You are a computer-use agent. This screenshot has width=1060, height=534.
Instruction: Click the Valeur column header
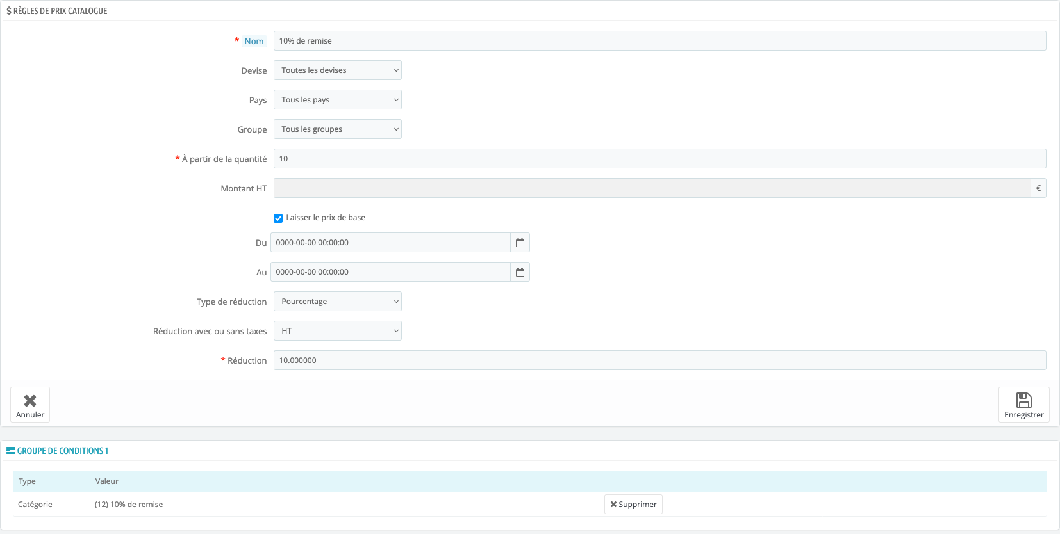click(x=107, y=481)
